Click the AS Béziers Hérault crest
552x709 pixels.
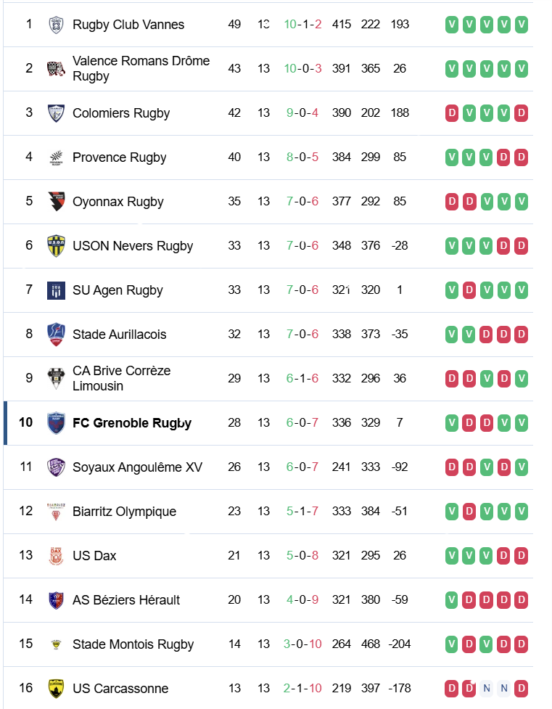click(56, 600)
